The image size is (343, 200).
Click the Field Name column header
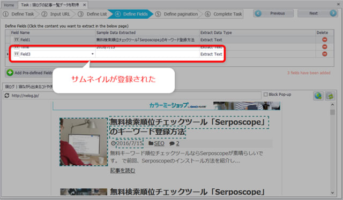(53, 33)
